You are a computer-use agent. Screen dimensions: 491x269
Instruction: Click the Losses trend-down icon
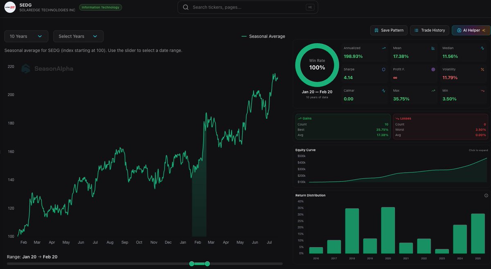397,118
